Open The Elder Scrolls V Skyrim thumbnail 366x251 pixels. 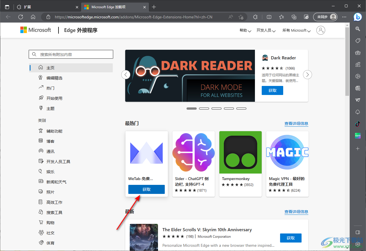tap(144, 237)
